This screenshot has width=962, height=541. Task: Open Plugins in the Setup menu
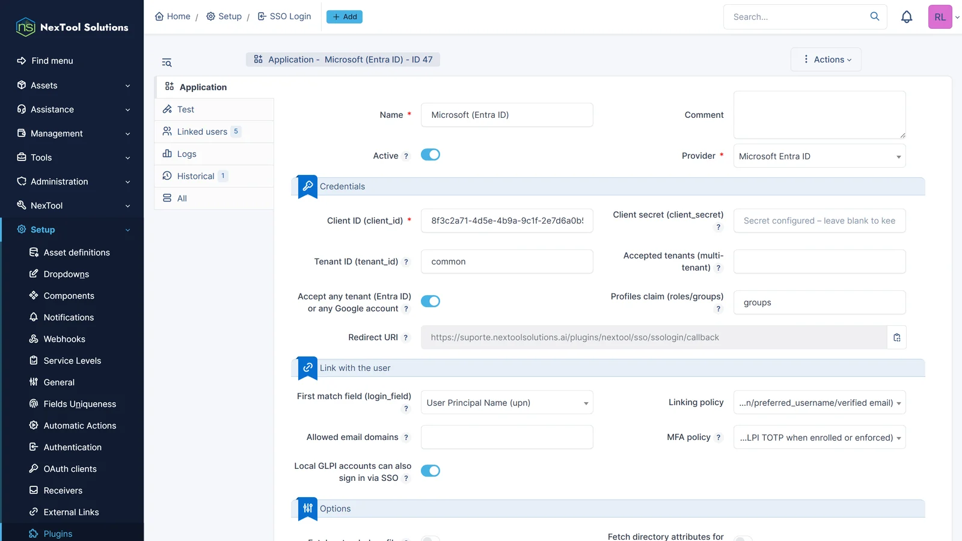58,534
